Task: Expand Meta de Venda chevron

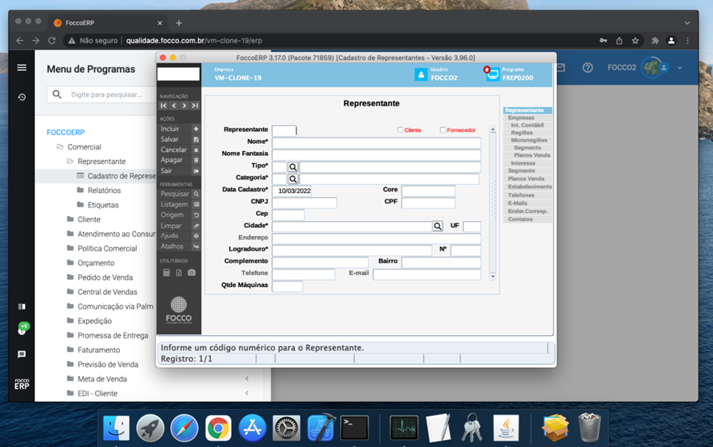Action: click(247, 379)
